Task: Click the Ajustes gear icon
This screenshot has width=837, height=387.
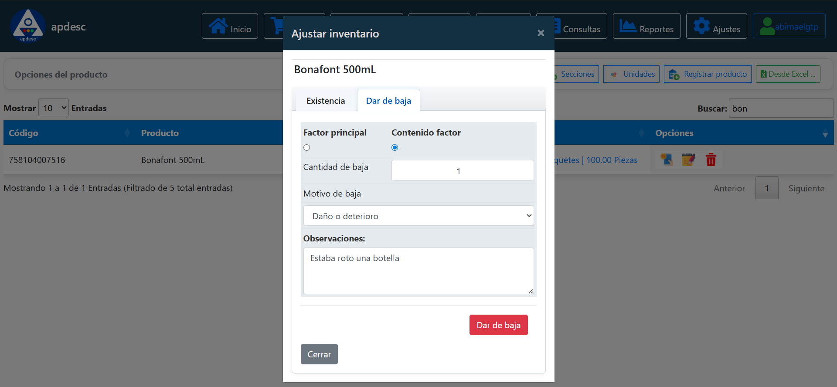Action: [701, 26]
